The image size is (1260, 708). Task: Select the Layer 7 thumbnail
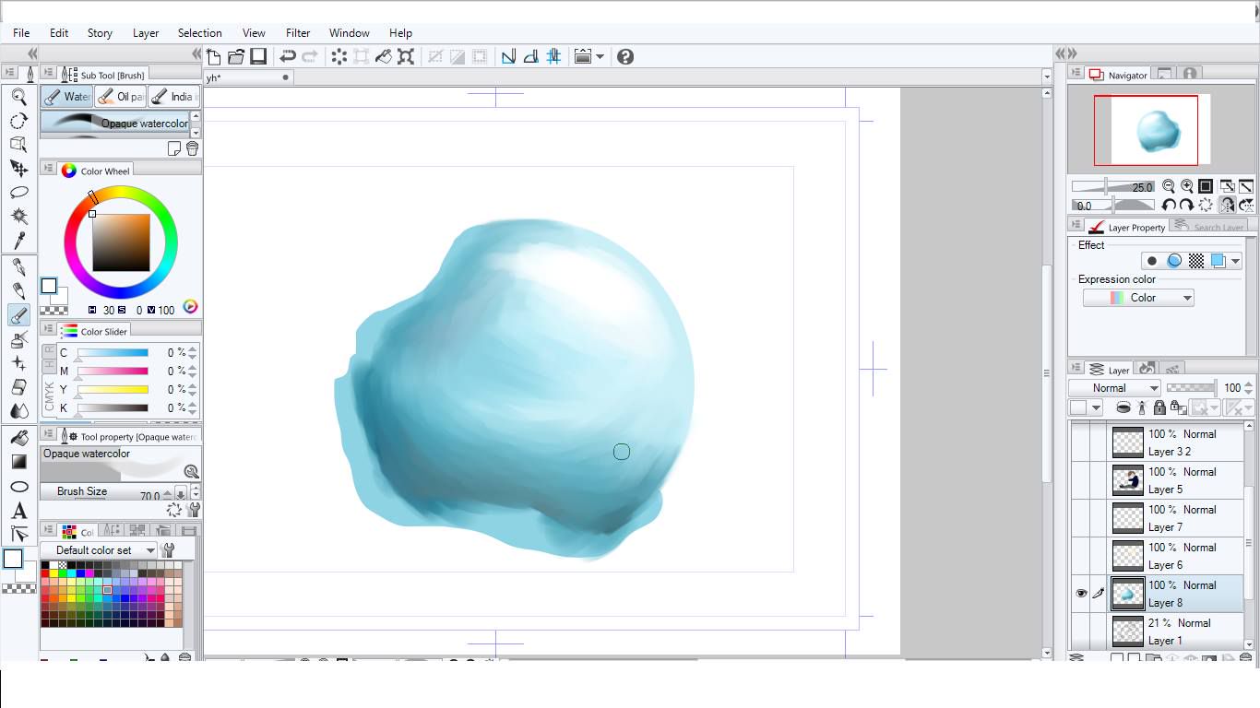(x=1127, y=518)
